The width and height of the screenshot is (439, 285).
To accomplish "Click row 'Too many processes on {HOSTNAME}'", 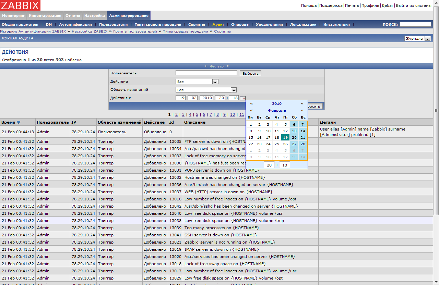I will click(216, 228).
